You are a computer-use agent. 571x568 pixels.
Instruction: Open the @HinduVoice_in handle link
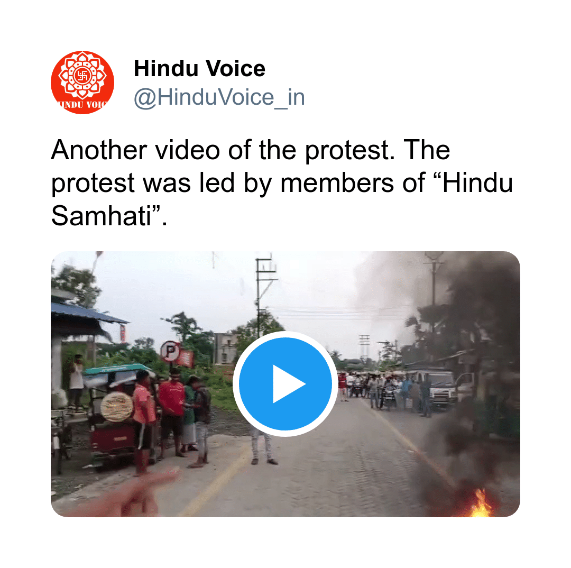(219, 97)
